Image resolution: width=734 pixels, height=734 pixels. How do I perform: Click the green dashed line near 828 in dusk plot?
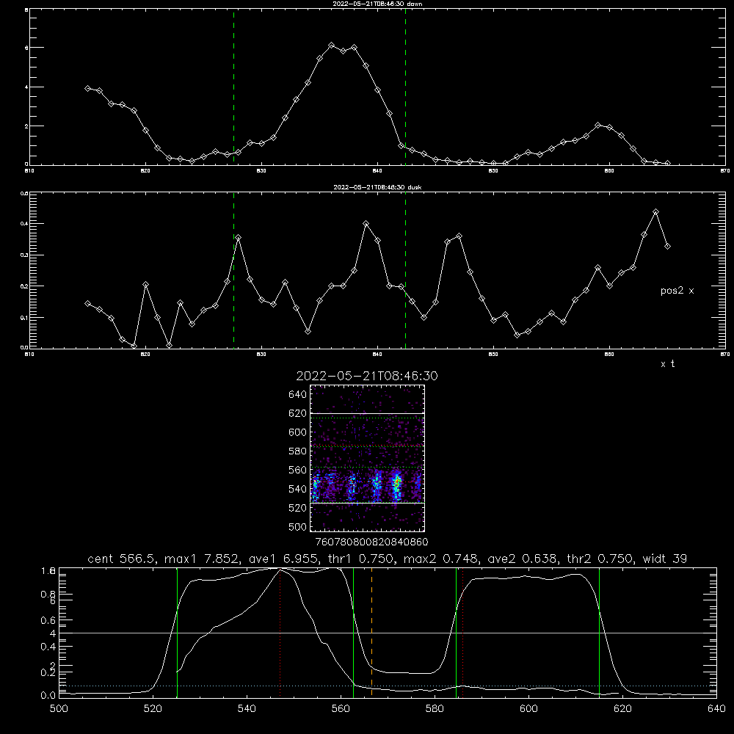click(x=233, y=270)
